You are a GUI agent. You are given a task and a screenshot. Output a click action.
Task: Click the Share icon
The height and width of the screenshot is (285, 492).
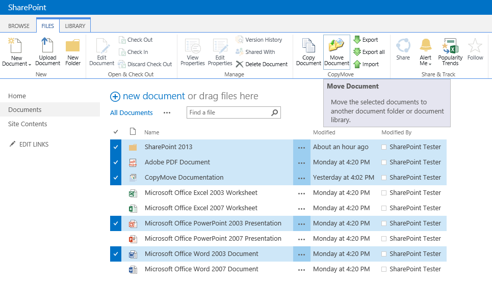tap(403, 46)
